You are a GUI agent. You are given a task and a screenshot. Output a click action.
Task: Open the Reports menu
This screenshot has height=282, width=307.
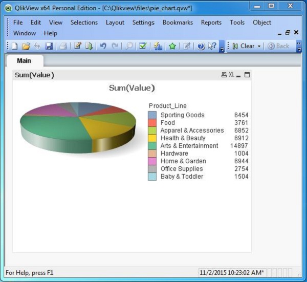click(x=211, y=23)
